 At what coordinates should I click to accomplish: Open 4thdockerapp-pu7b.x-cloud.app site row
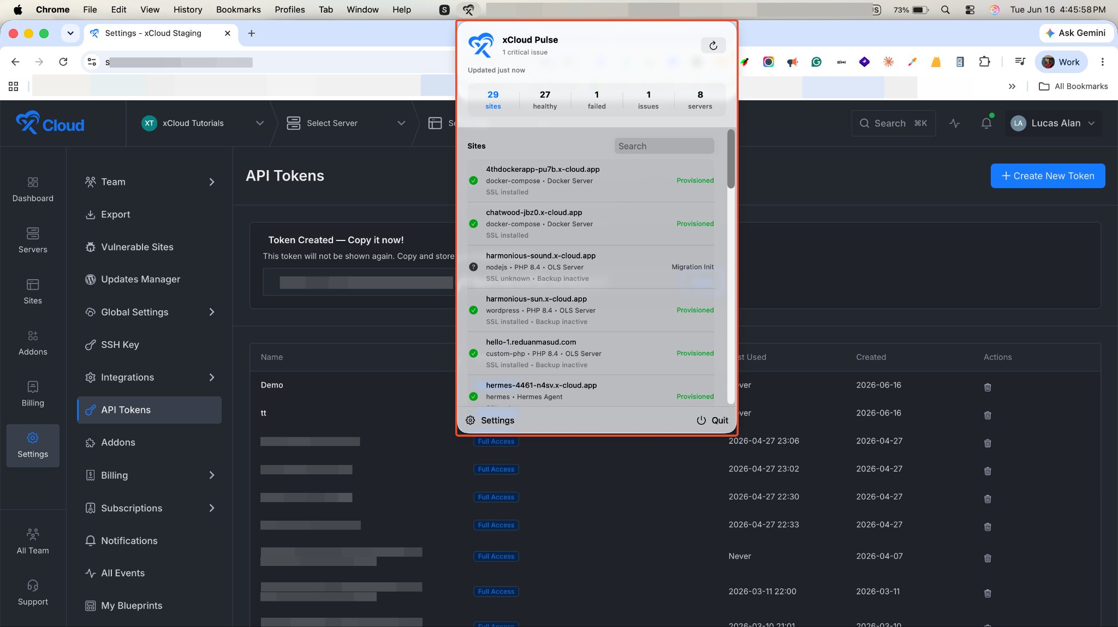click(x=591, y=180)
